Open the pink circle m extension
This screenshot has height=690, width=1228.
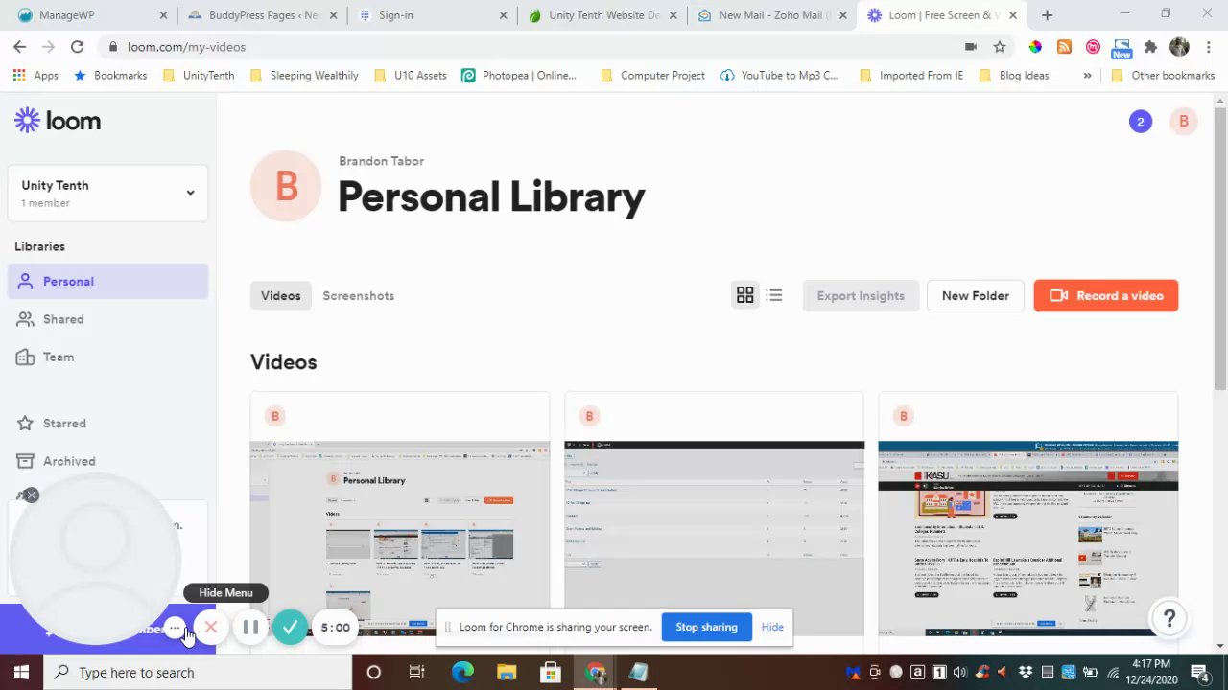[1093, 47]
